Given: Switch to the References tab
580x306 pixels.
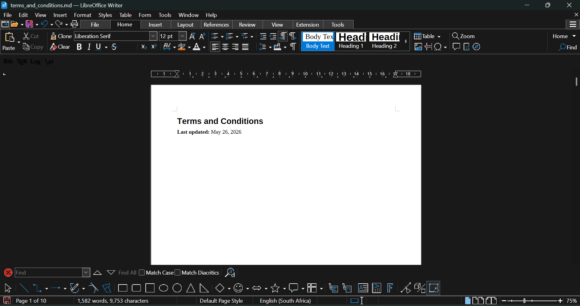Looking at the screenshot, I should point(216,25).
